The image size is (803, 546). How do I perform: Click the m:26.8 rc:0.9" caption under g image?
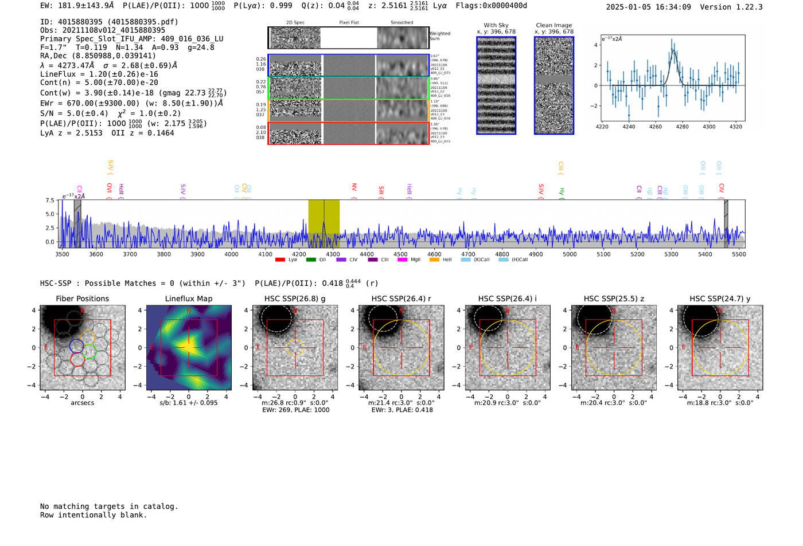295,403
